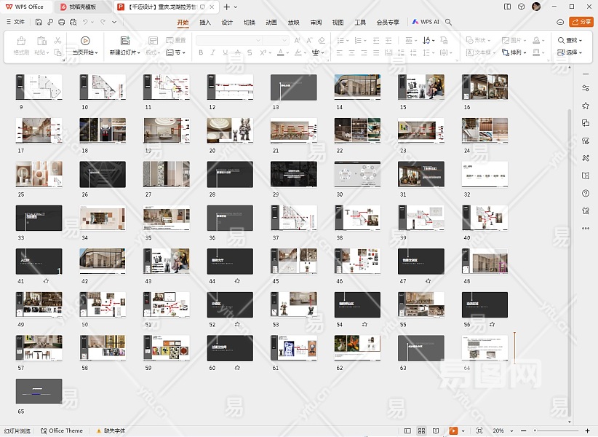Open the Insert ribbon tab
This screenshot has width=598, height=437.
(x=205, y=22)
